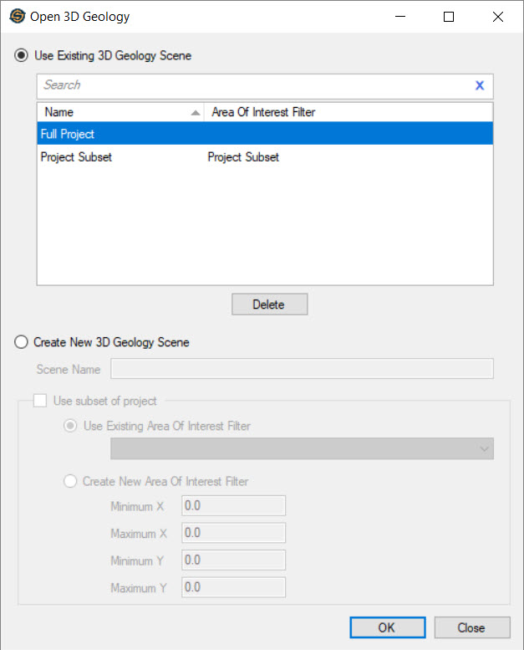
Task: Clear the search box with the X icon
Action: [x=480, y=85]
